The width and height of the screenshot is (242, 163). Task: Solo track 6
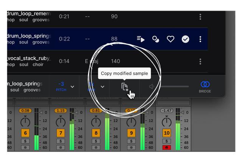coord(25,141)
